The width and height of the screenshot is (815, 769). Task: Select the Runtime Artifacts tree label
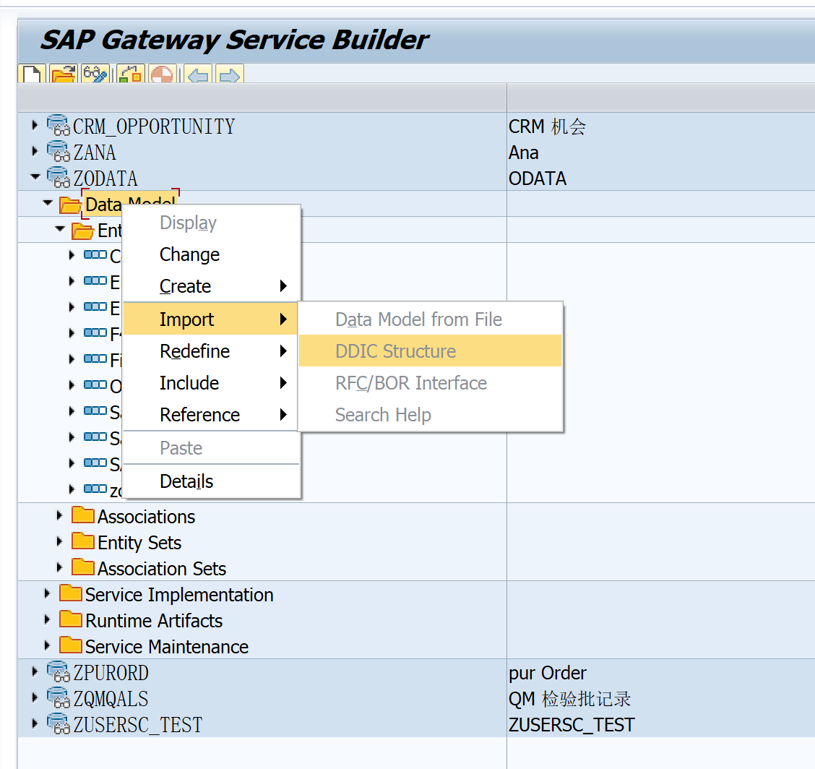point(154,620)
